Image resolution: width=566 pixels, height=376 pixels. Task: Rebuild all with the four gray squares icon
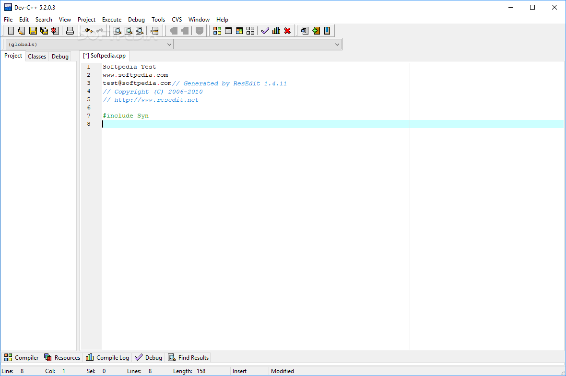point(250,31)
